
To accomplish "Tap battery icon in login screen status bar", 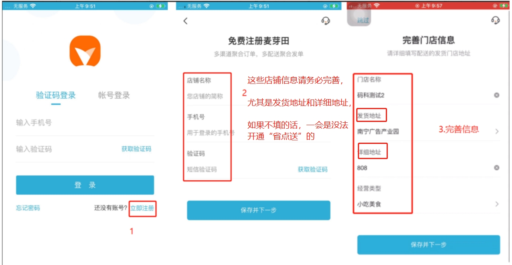I will [161, 6].
